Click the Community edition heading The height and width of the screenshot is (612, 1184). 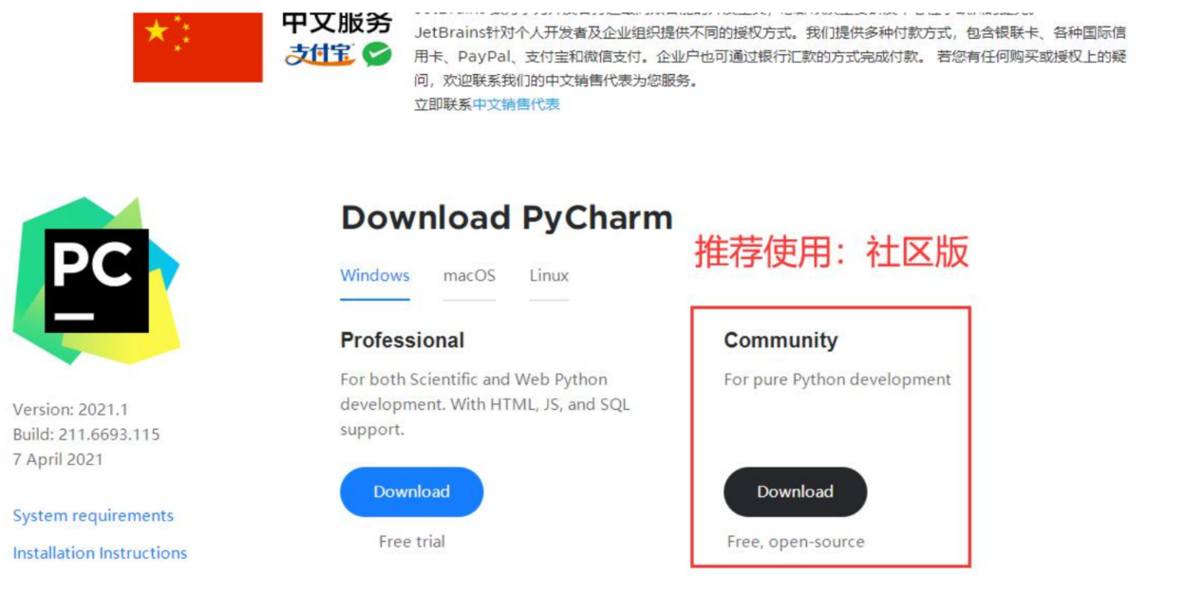click(780, 340)
